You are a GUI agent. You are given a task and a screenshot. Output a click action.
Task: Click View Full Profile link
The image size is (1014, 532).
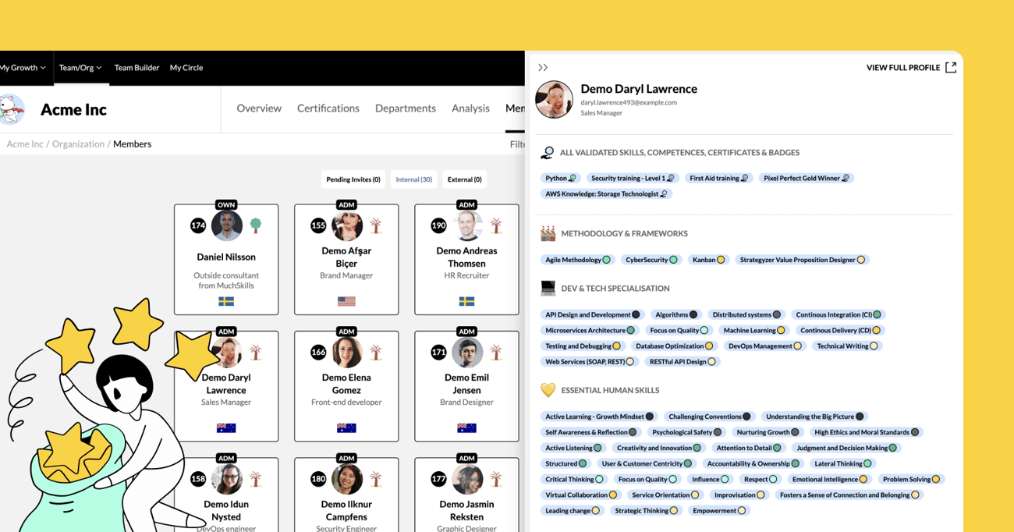point(903,68)
